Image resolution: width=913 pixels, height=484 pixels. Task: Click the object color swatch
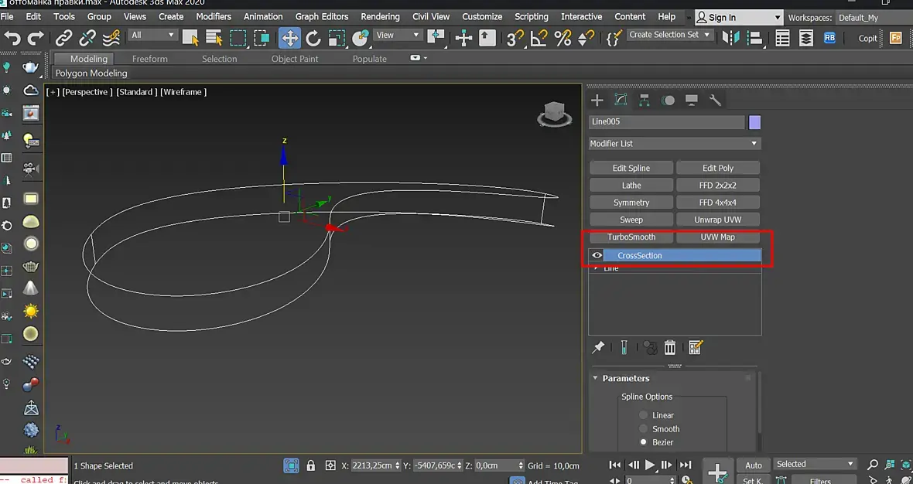click(x=754, y=122)
